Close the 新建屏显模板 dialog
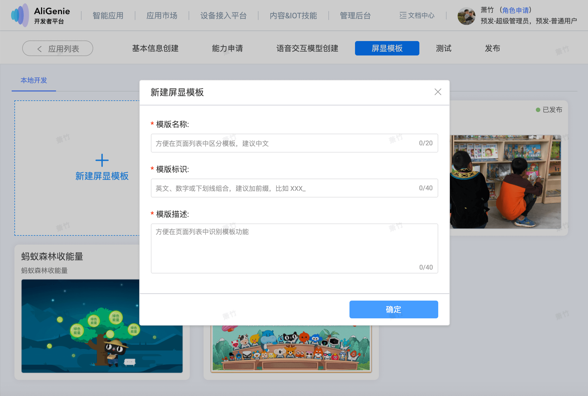 click(438, 92)
